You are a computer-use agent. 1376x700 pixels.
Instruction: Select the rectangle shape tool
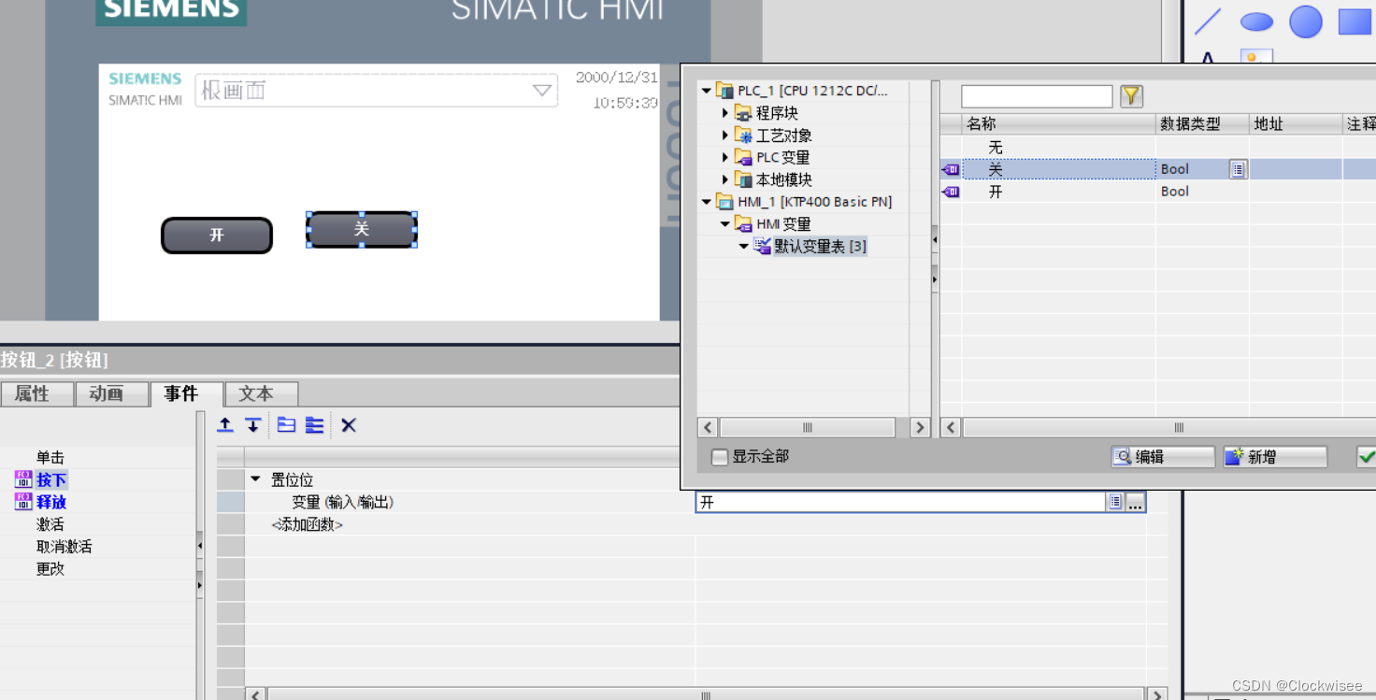[x=1354, y=21]
